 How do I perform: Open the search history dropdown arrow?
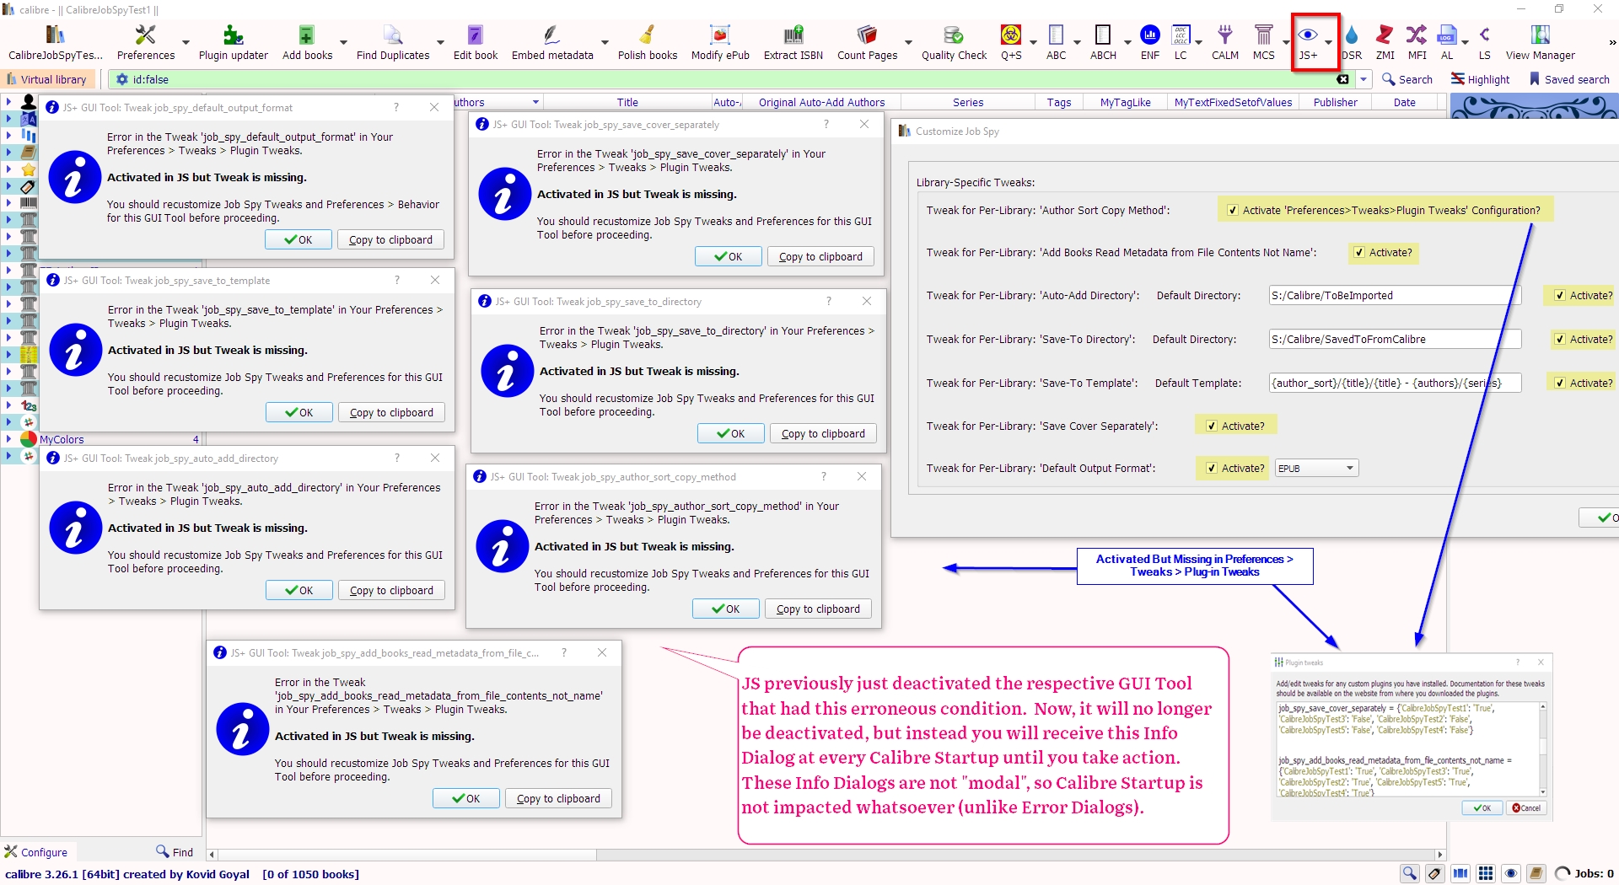pos(1363,79)
